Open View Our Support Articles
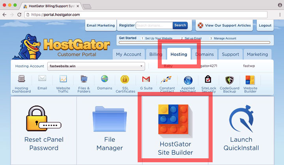The height and width of the screenshot is (165, 284). click(x=224, y=26)
